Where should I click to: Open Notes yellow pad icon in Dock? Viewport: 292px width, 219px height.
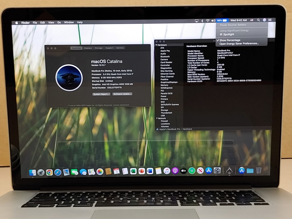(159, 171)
